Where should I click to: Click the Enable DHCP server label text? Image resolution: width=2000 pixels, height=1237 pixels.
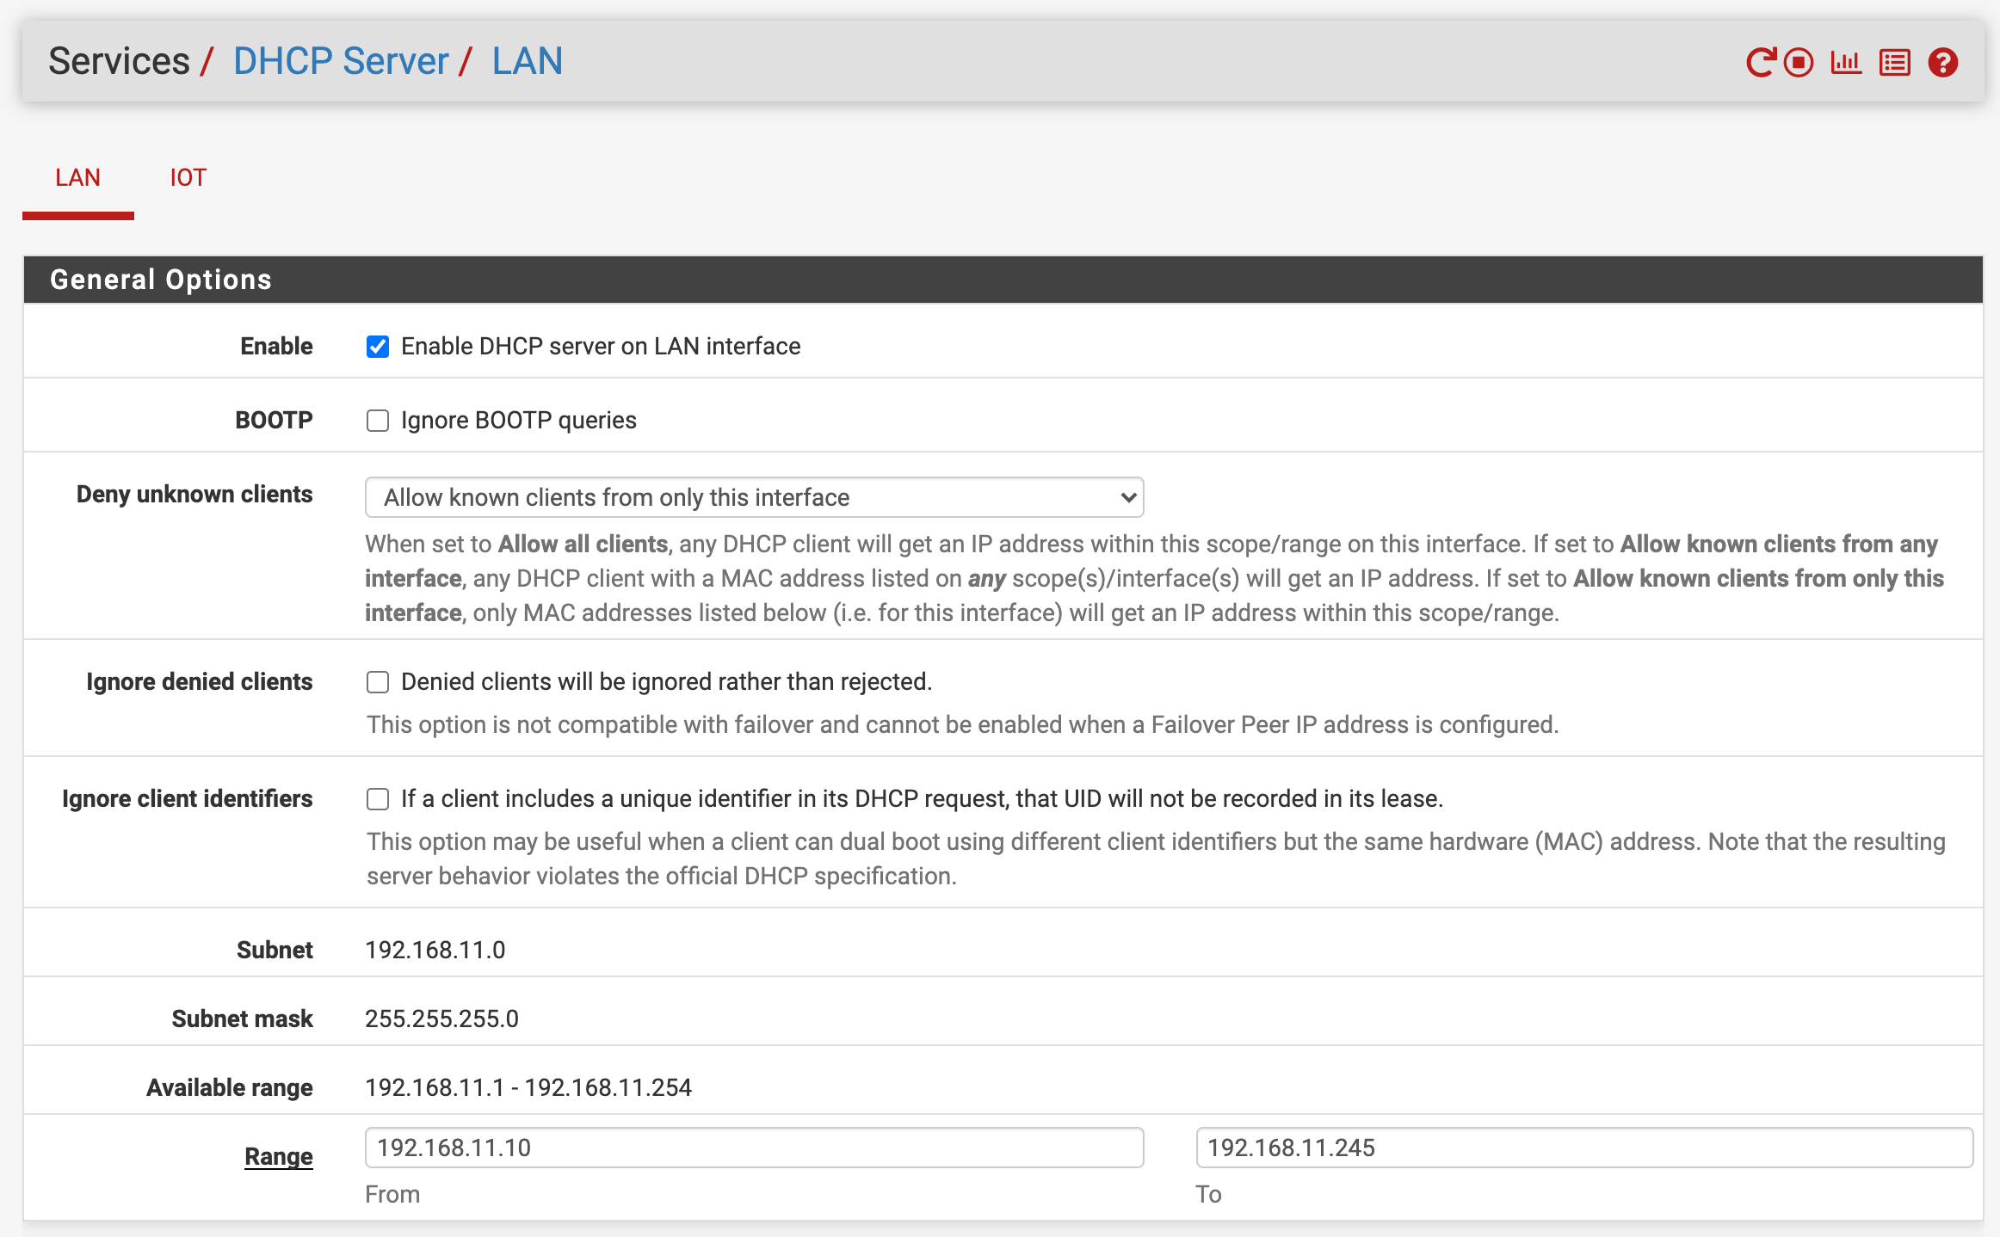tap(601, 347)
